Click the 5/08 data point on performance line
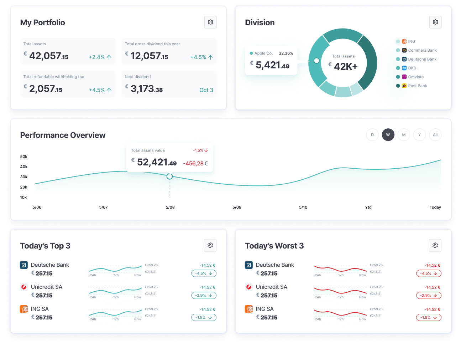The height and width of the screenshot is (348, 461). 170,176
